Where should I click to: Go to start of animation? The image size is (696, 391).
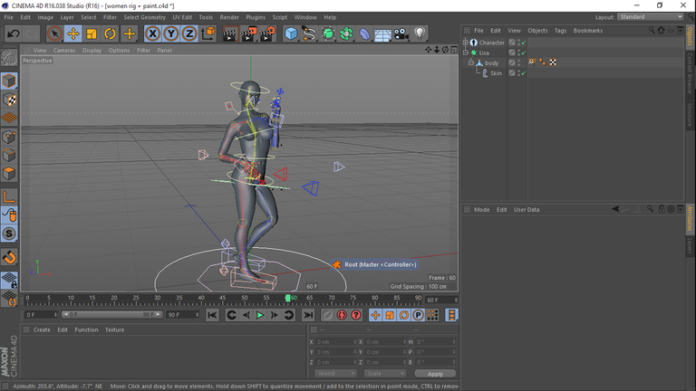(212, 315)
